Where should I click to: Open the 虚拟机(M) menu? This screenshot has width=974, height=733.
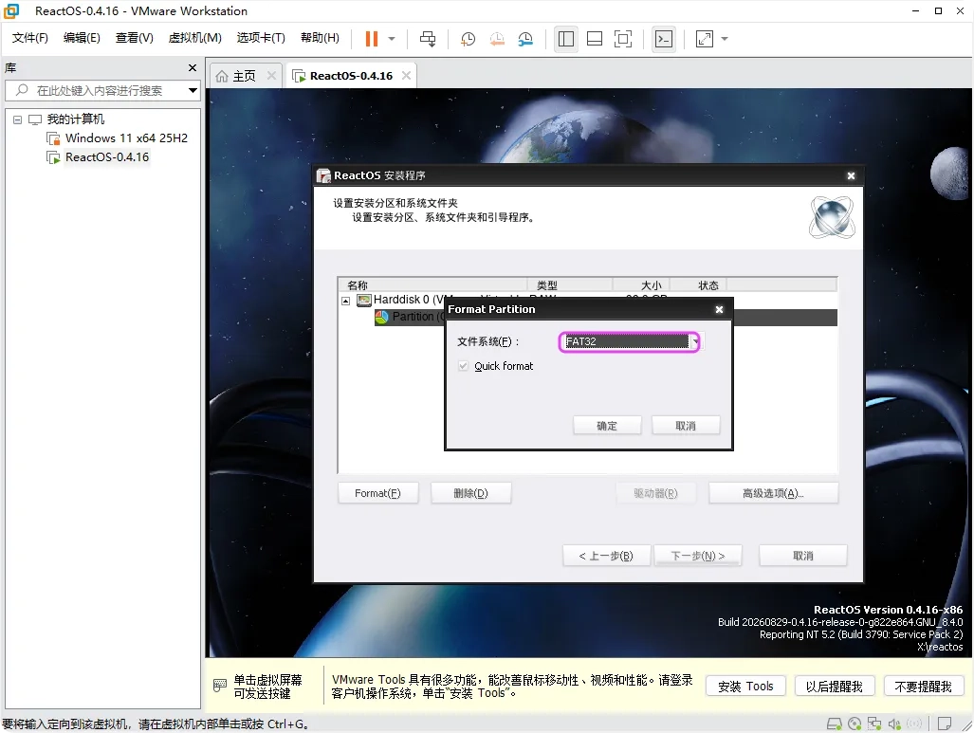click(195, 38)
